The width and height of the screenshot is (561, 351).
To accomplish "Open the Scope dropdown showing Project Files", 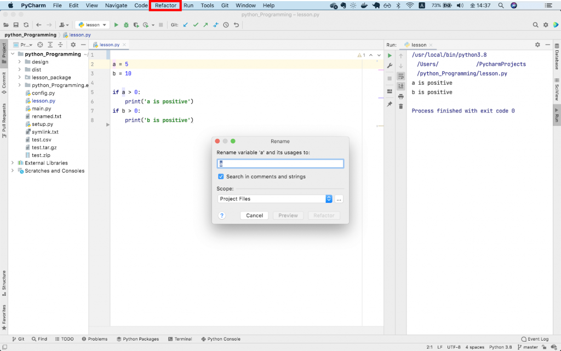I will click(275, 199).
